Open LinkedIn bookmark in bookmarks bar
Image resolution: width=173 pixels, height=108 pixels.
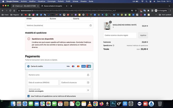tap(114, 15)
